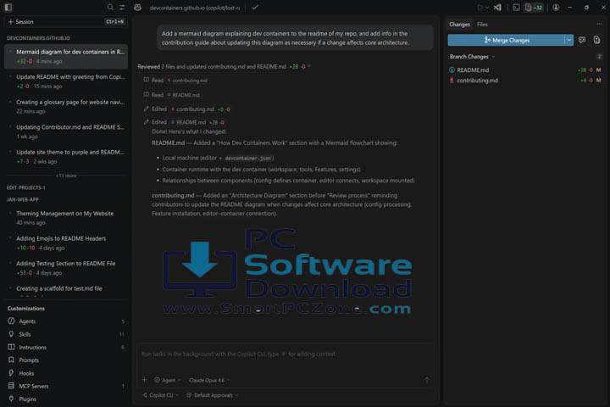Open session filter settings sliders icon
This screenshot has width=610, height=407.
click(122, 8)
